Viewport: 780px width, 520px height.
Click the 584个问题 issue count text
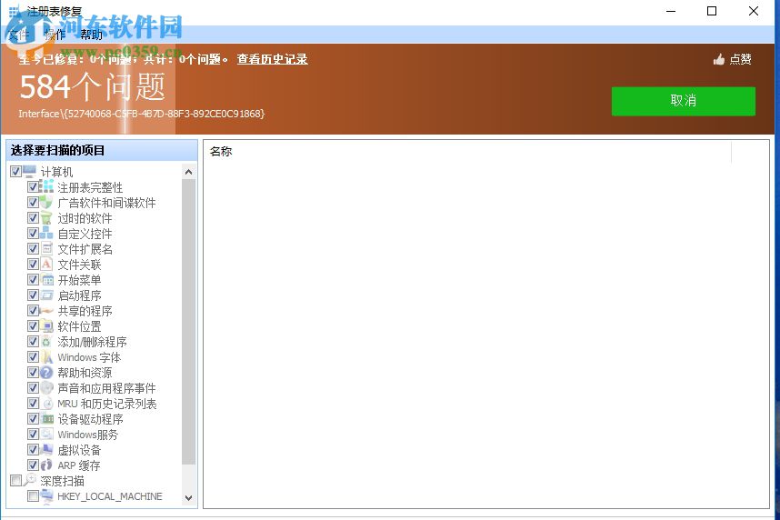(93, 87)
